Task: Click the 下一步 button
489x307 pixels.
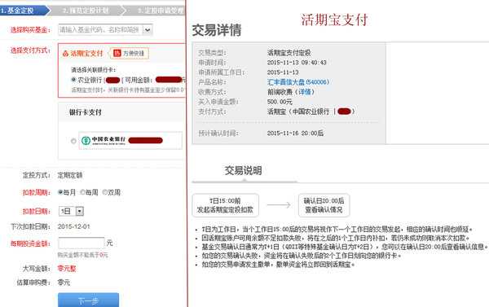Action: 88,300
